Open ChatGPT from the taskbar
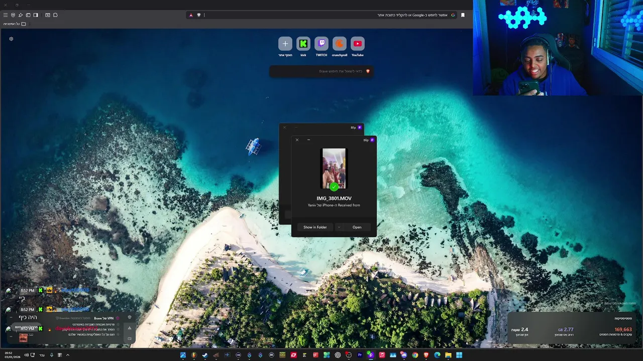Image resolution: width=643 pixels, height=361 pixels. pos(338,355)
